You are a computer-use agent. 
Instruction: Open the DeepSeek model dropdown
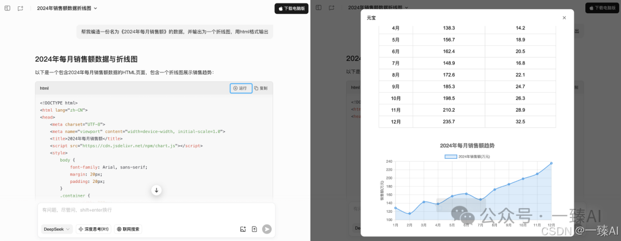(x=57, y=229)
